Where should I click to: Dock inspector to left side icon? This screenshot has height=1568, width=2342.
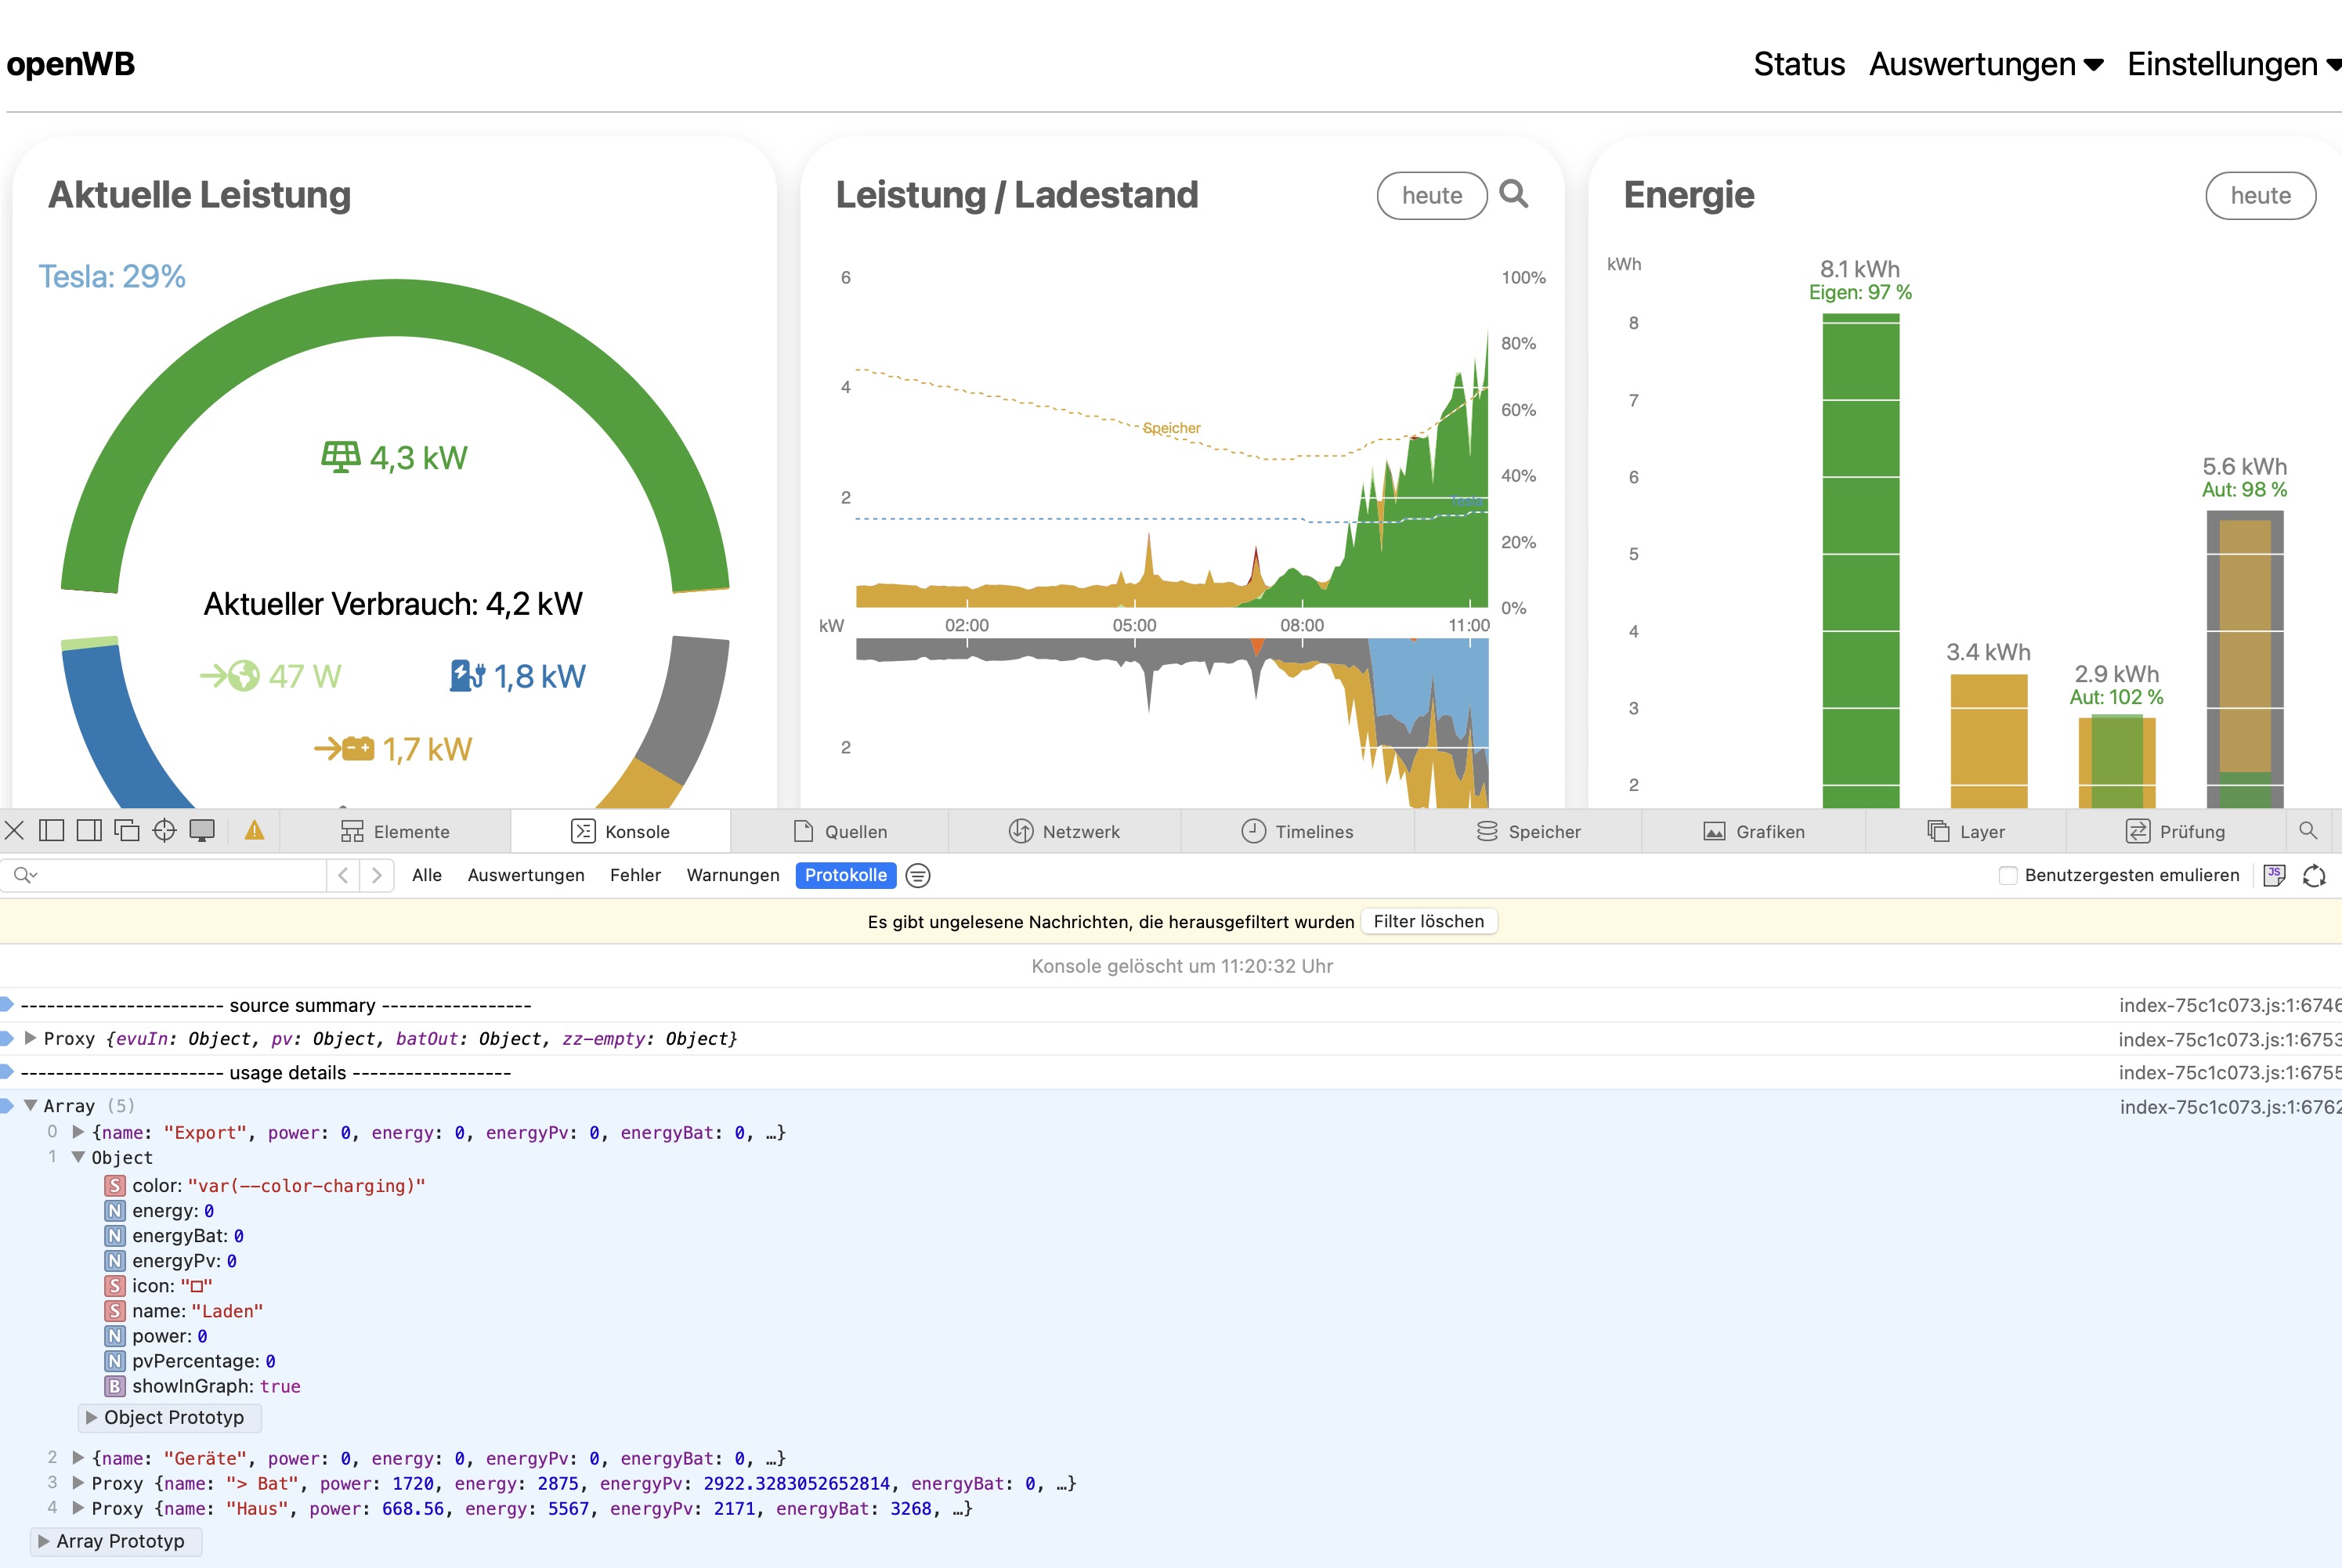(51, 830)
